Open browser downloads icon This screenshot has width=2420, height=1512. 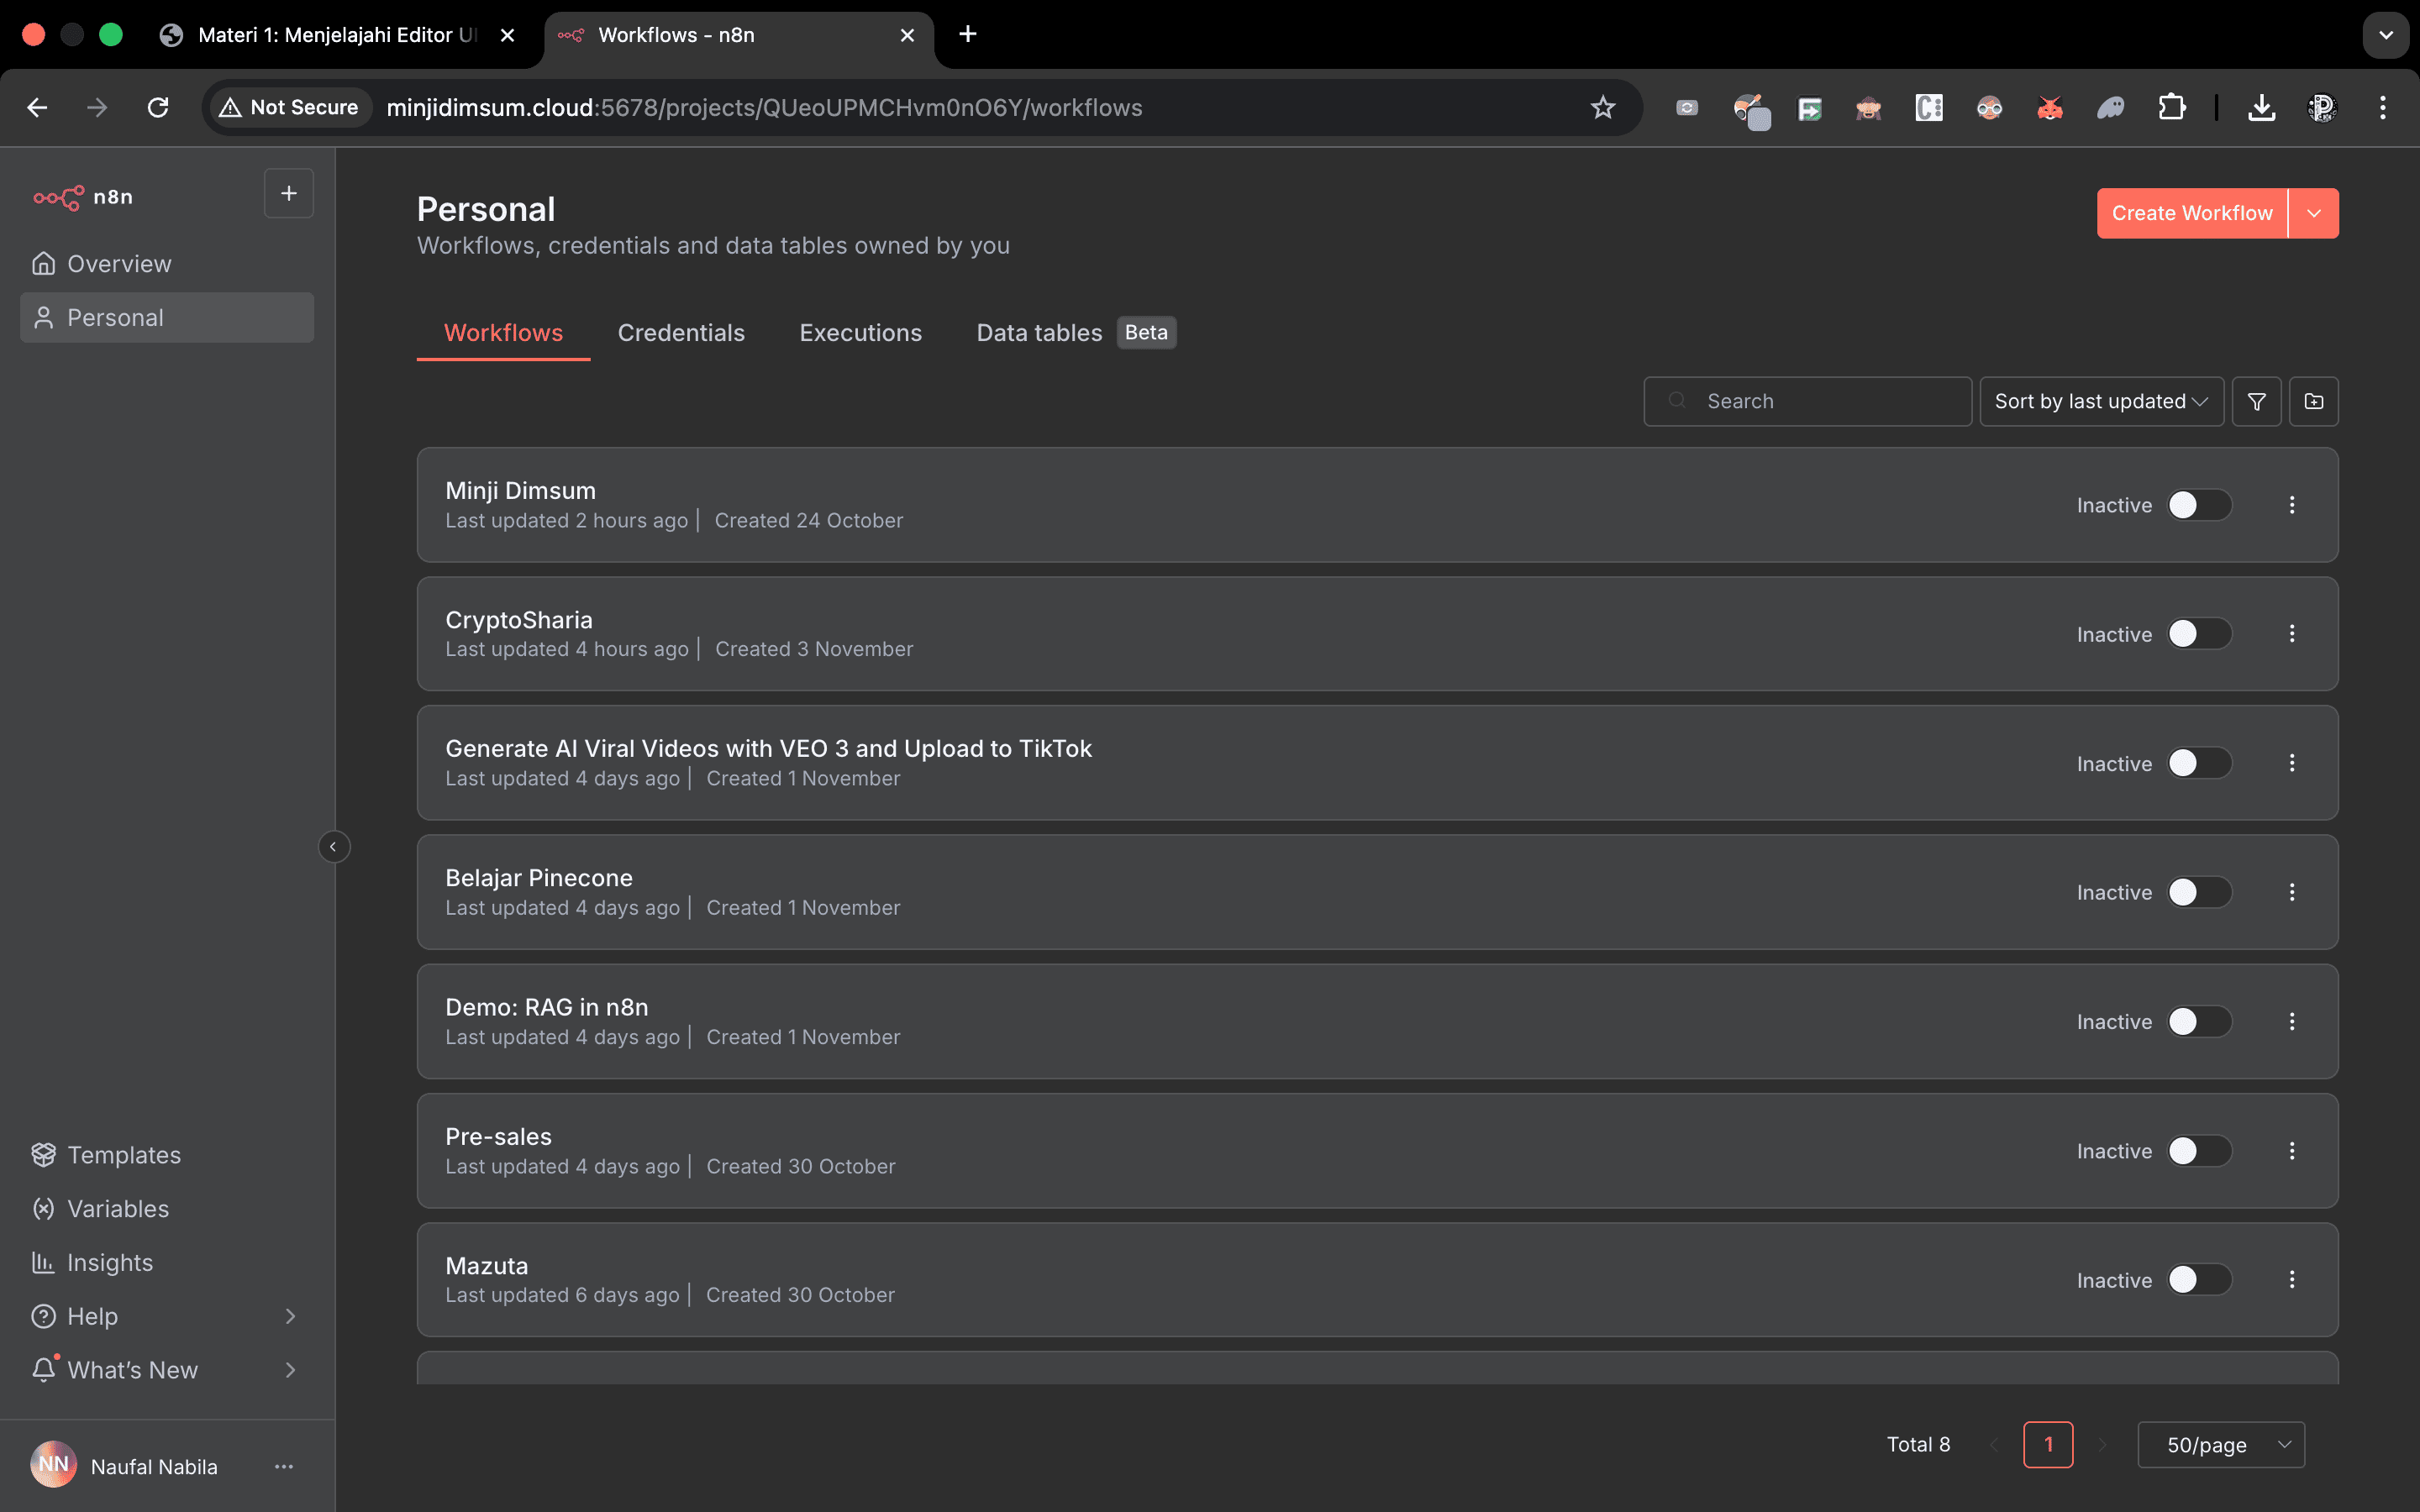point(2262,108)
